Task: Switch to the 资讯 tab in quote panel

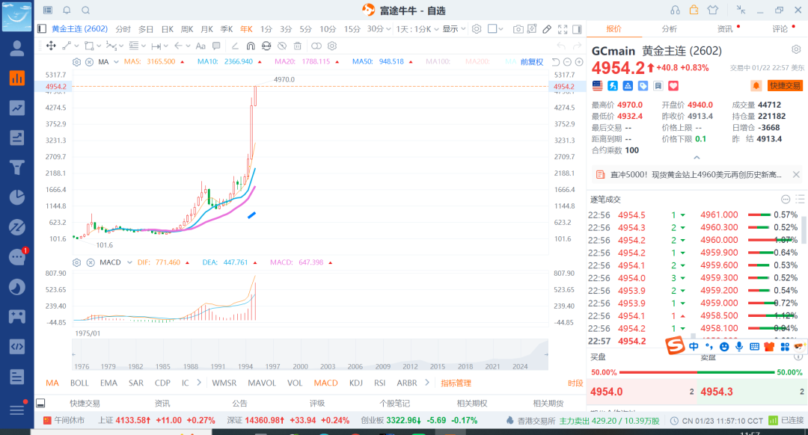Action: click(724, 29)
